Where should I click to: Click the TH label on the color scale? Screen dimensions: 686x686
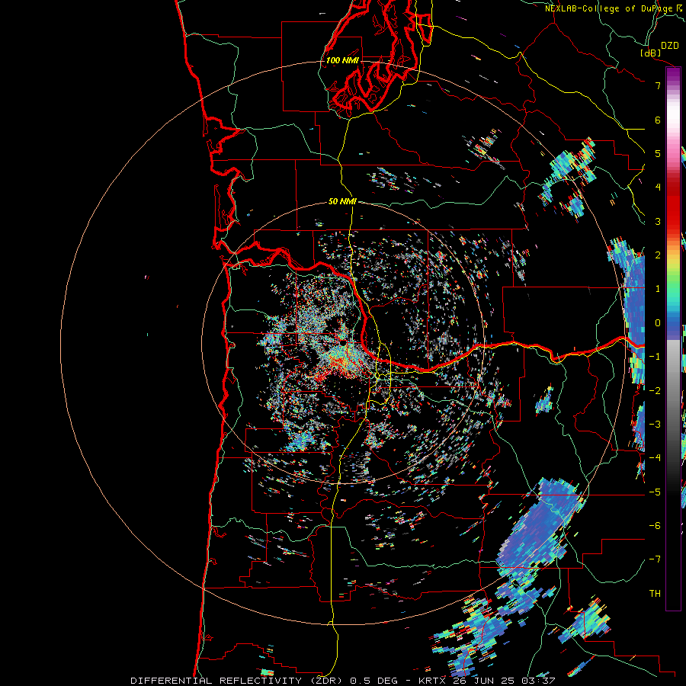pyautogui.click(x=655, y=594)
